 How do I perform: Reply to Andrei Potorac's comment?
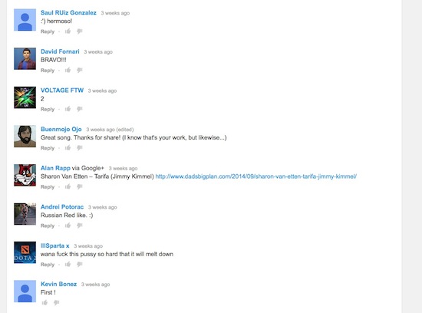pos(48,226)
